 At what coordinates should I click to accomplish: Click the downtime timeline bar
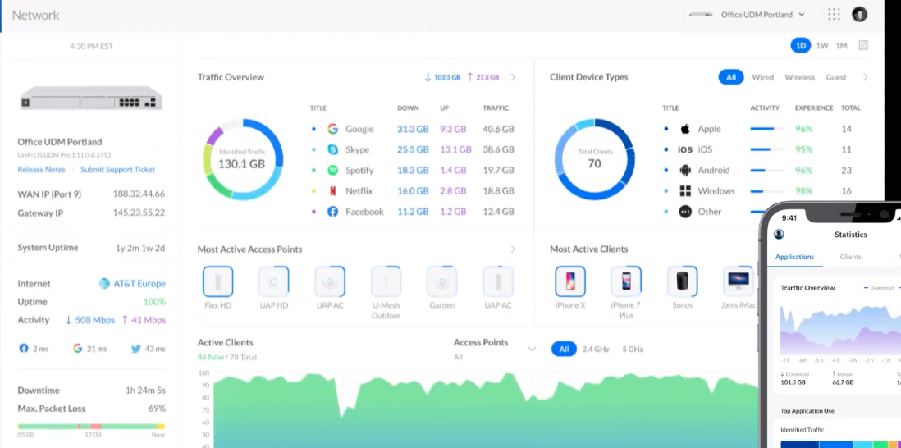pyautogui.click(x=91, y=427)
